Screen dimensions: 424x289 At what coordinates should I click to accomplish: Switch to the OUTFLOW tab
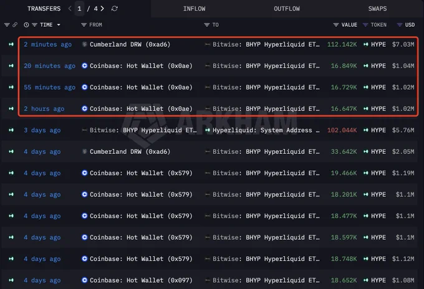pyautogui.click(x=287, y=9)
